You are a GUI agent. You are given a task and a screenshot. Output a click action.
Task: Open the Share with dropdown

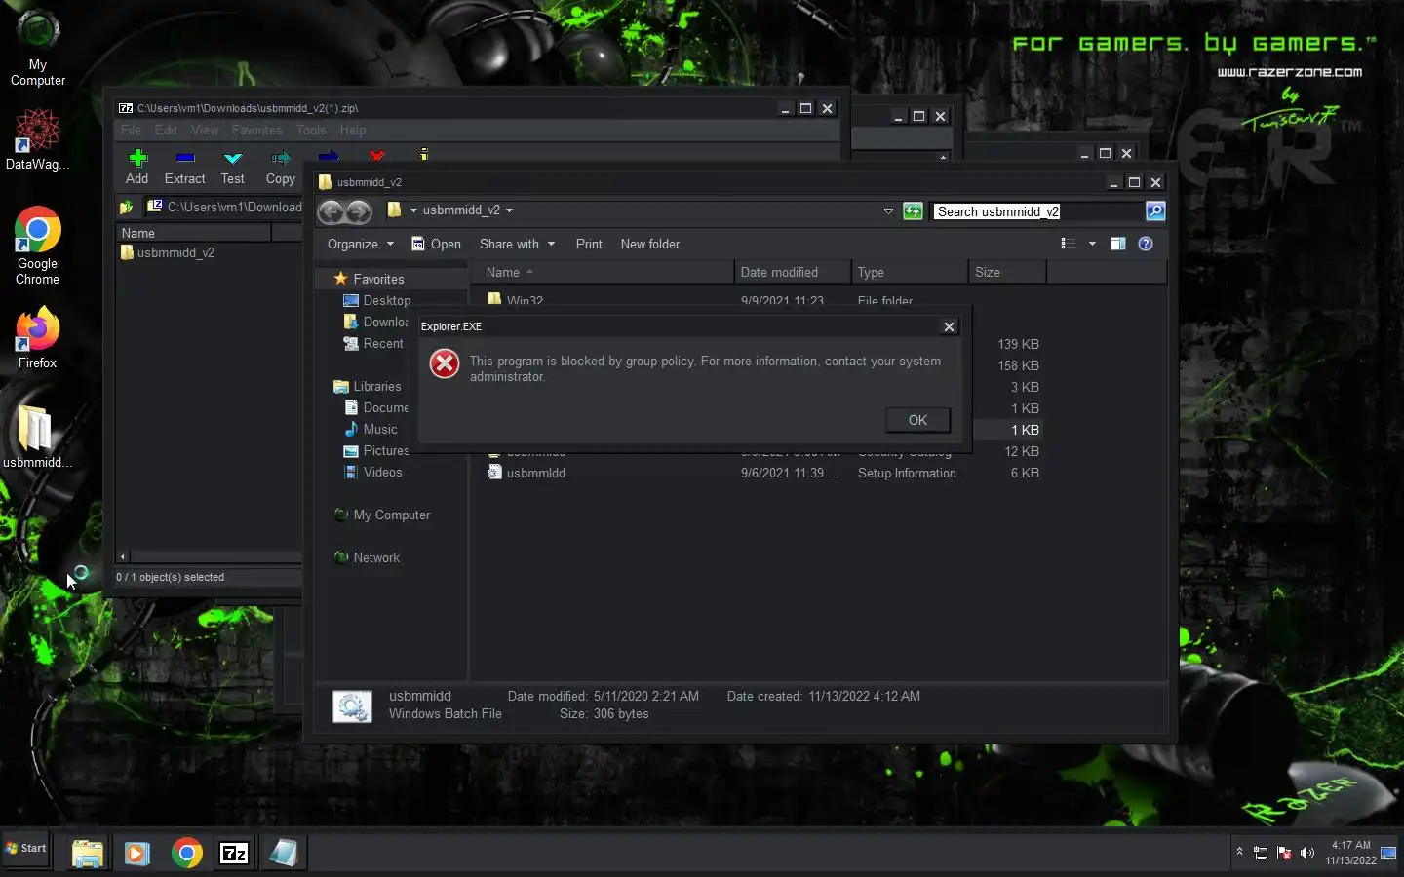(517, 244)
